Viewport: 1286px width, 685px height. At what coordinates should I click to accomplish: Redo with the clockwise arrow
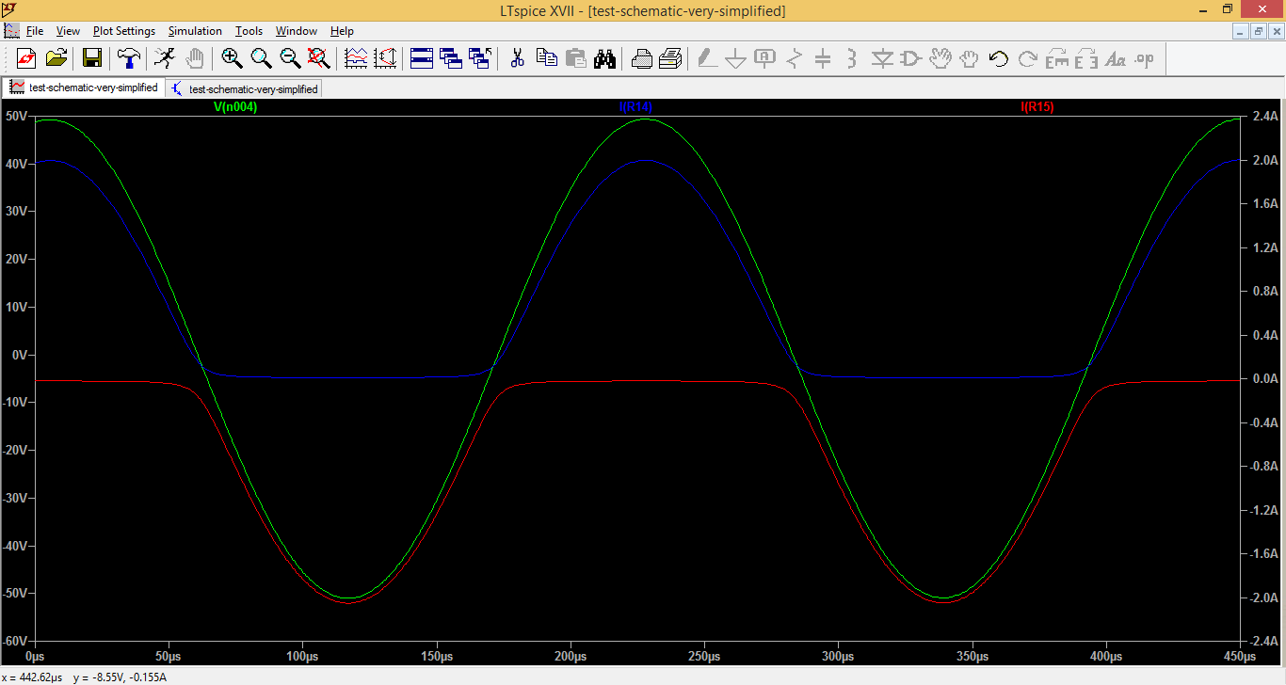tap(1028, 58)
